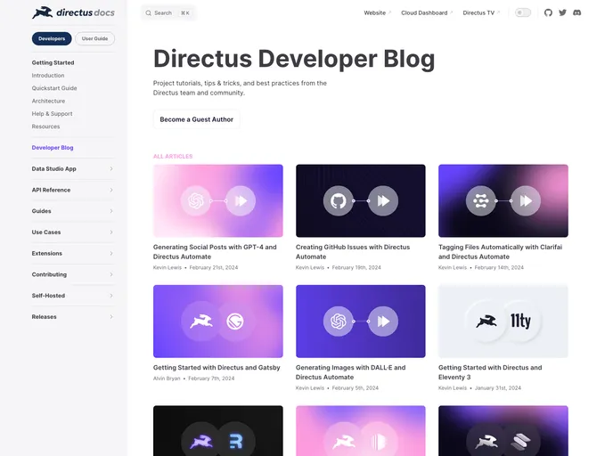Click the Search input field
The height and width of the screenshot is (456, 613).
click(x=168, y=12)
